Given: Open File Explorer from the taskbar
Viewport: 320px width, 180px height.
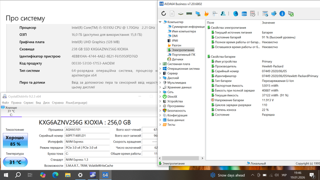Looking at the screenshot, I should 68,175.
